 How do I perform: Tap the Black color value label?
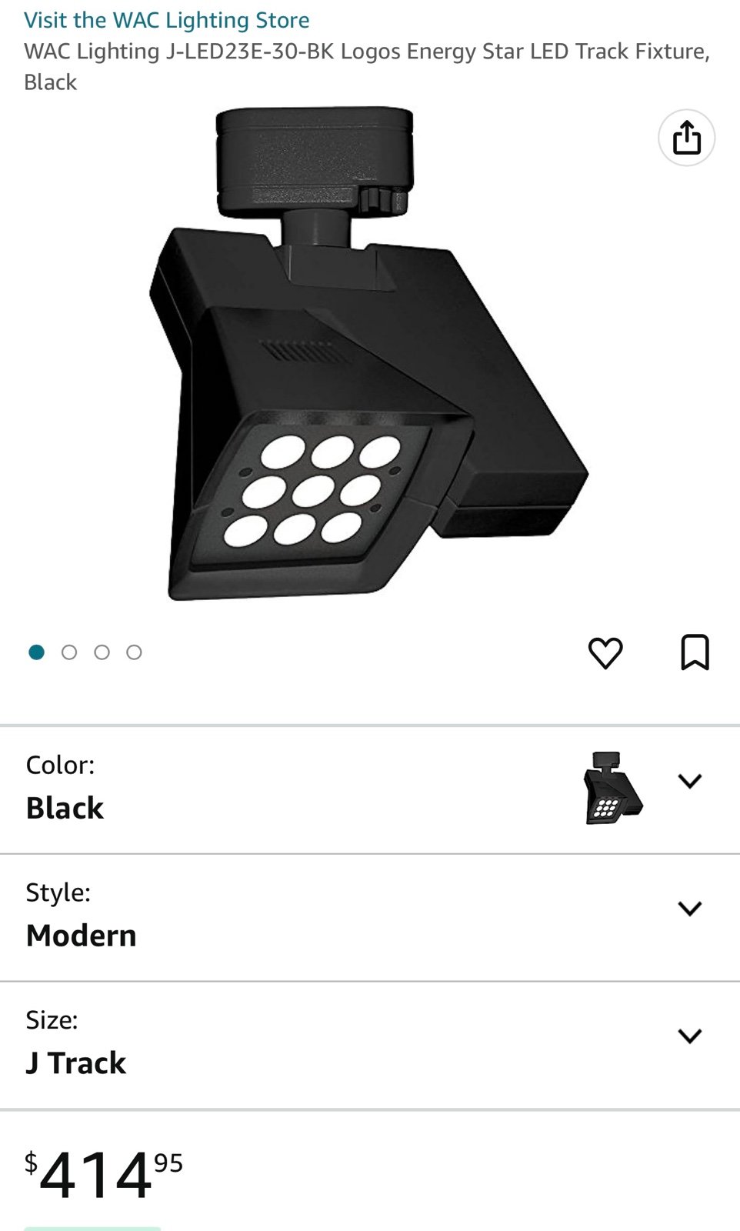click(65, 808)
